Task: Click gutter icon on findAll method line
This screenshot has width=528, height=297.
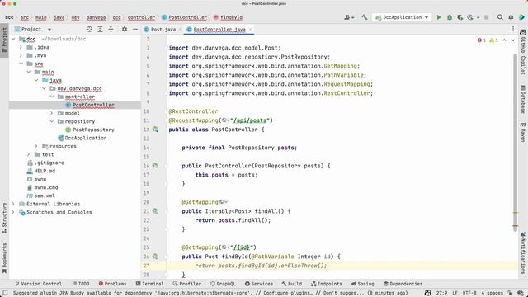Action: [155, 211]
